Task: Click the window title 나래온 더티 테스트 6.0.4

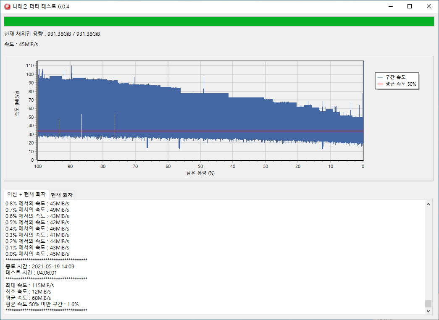Action: pyautogui.click(x=41, y=6)
